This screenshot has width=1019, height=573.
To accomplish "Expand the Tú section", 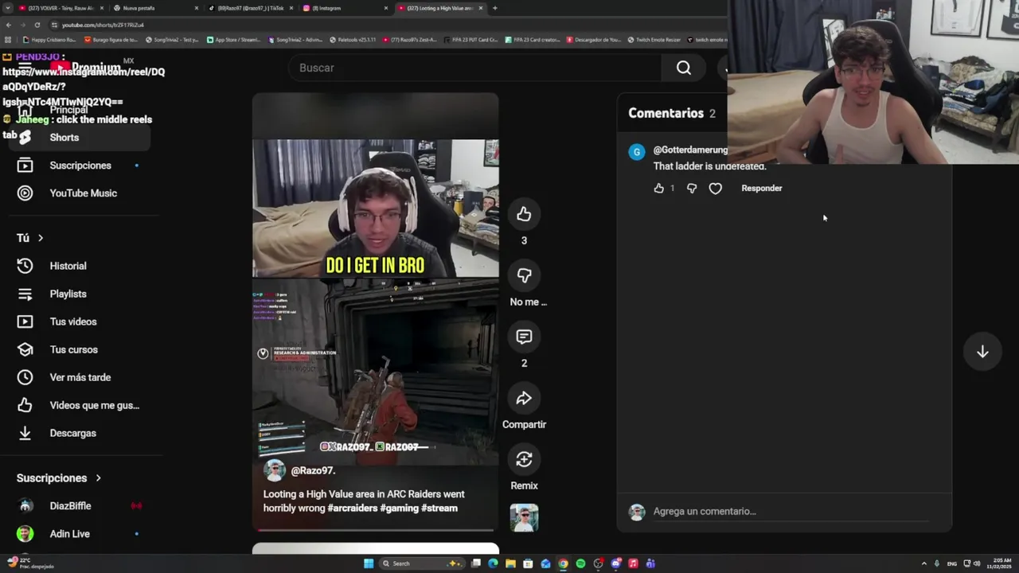I will [30, 238].
